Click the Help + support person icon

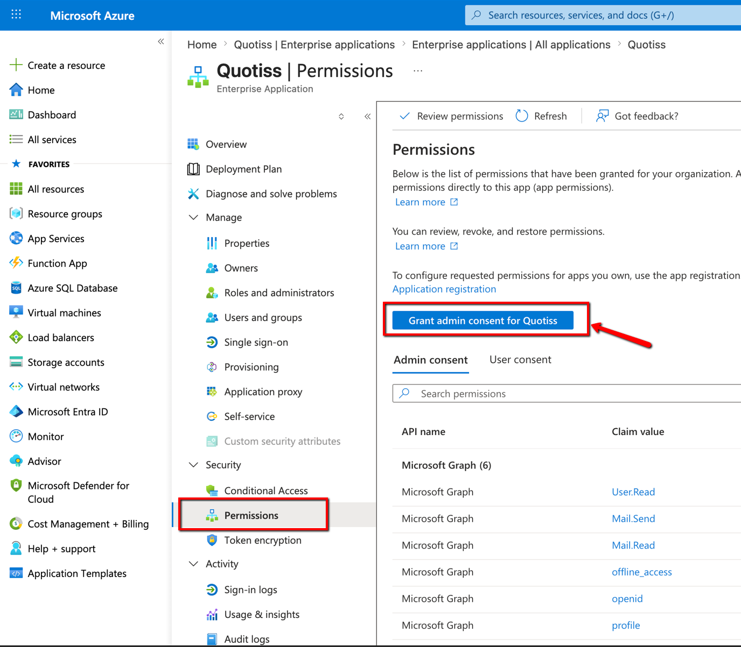point(16,549)
